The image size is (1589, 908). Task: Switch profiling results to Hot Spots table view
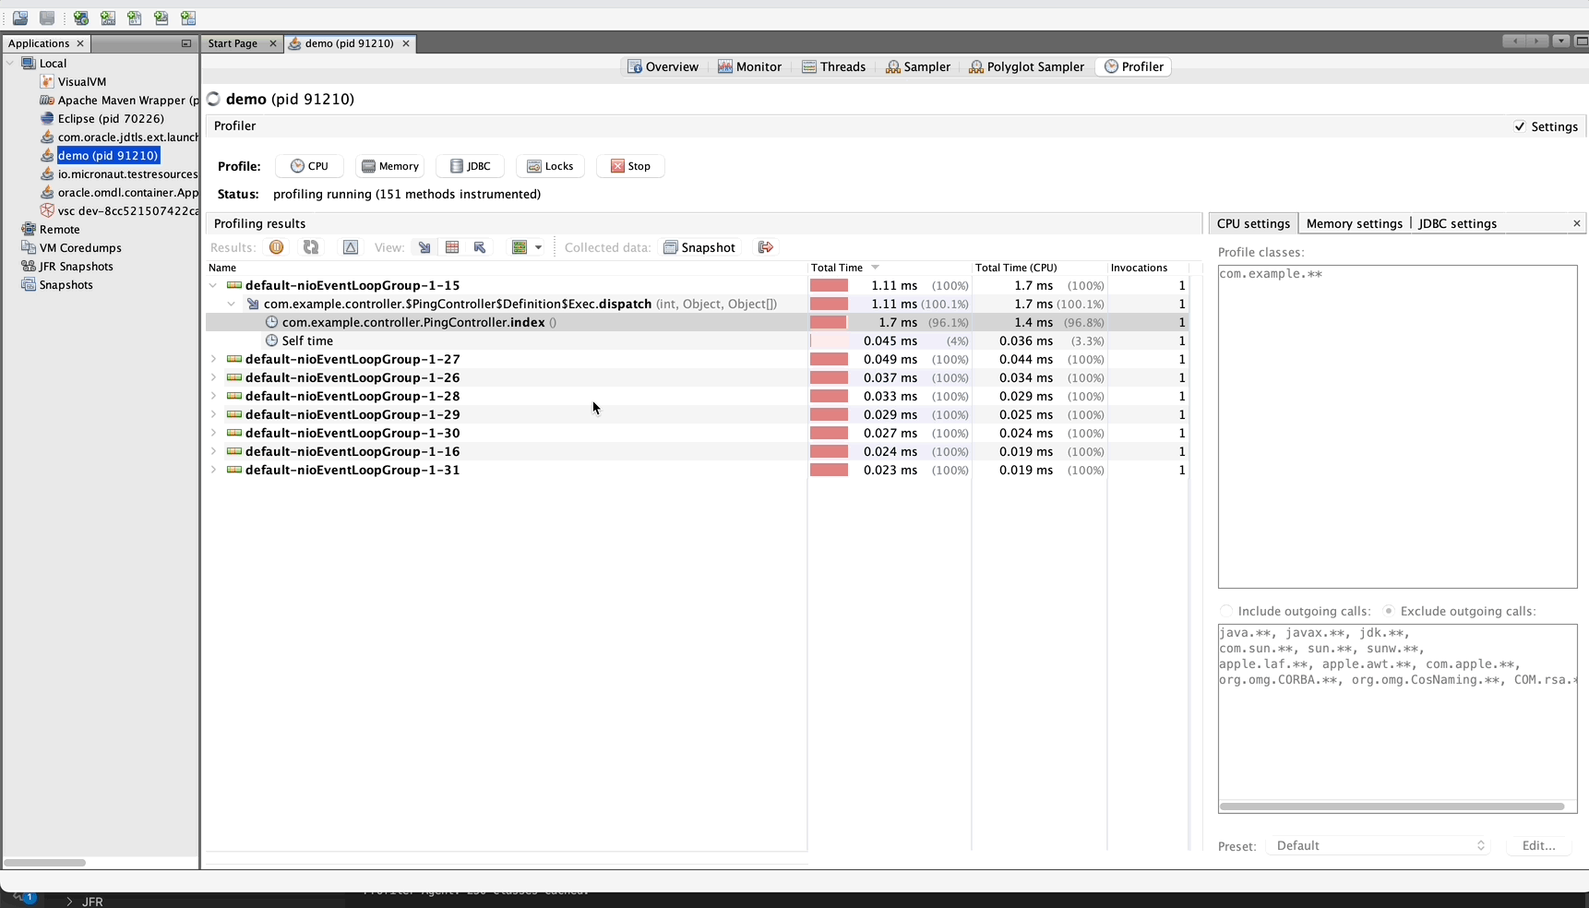452,247
